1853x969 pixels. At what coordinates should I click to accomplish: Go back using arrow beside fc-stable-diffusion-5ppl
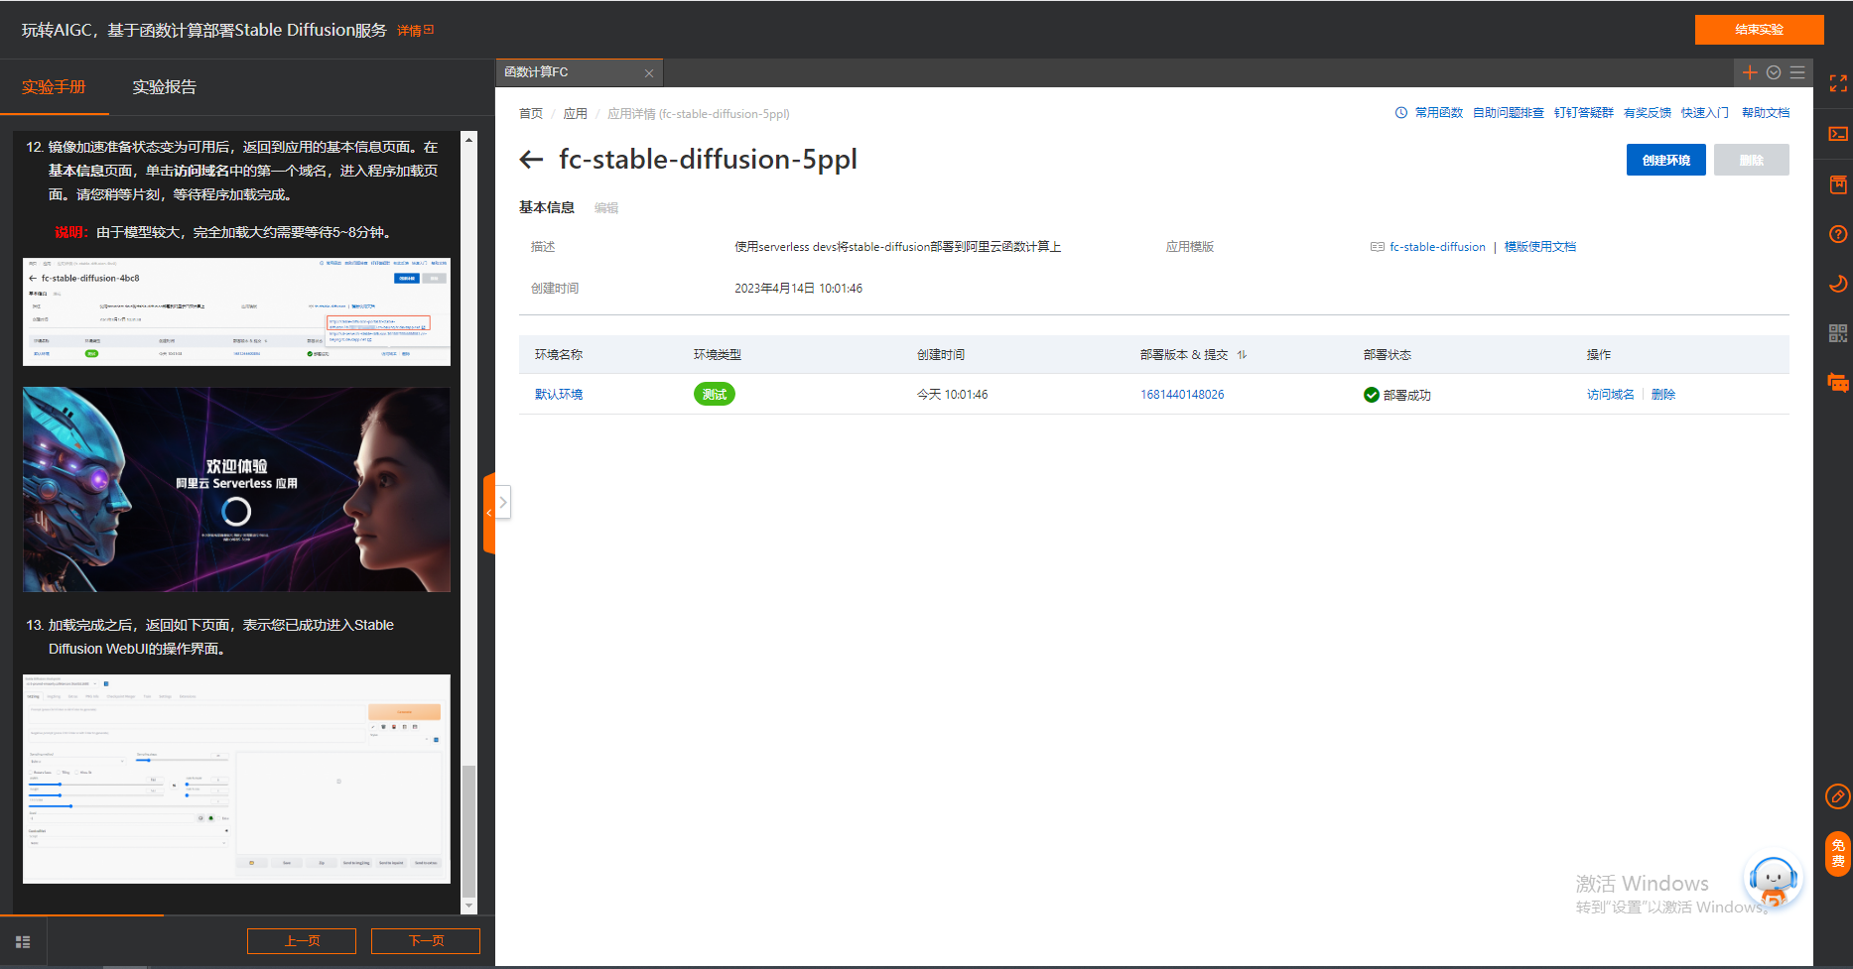coord(531,160)
